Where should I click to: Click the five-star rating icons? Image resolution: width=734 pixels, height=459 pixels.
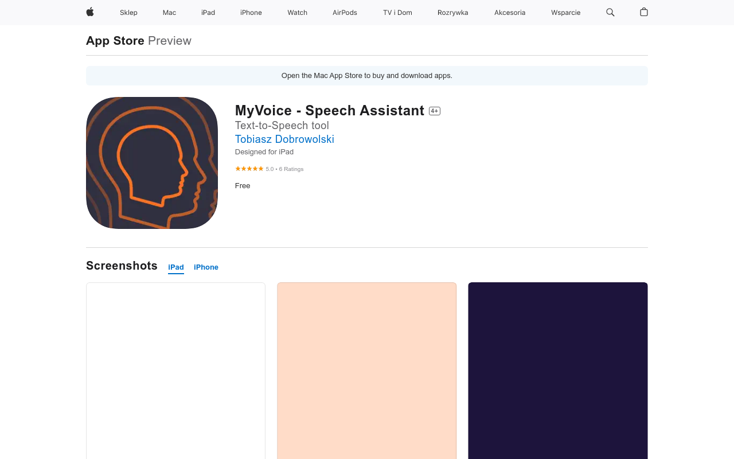point(249,169)
